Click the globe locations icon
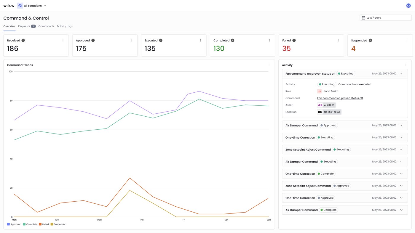The image size is (415, 233). point(20,6)
